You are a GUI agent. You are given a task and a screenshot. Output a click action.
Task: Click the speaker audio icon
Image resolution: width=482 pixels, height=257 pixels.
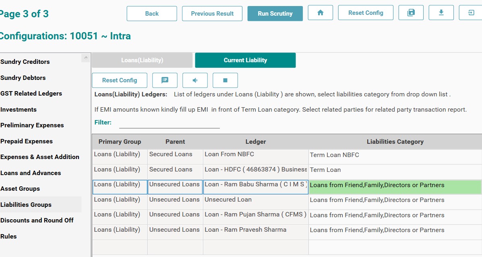tap(195, 80)
